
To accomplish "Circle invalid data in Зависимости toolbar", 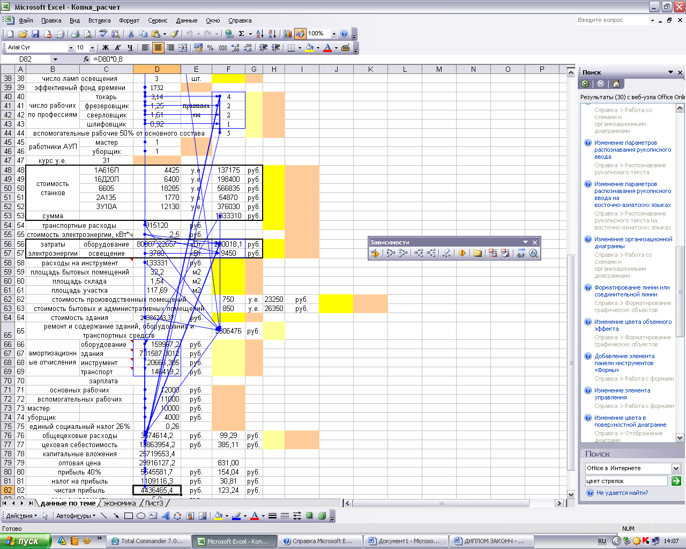I will (x=493, y=253).
